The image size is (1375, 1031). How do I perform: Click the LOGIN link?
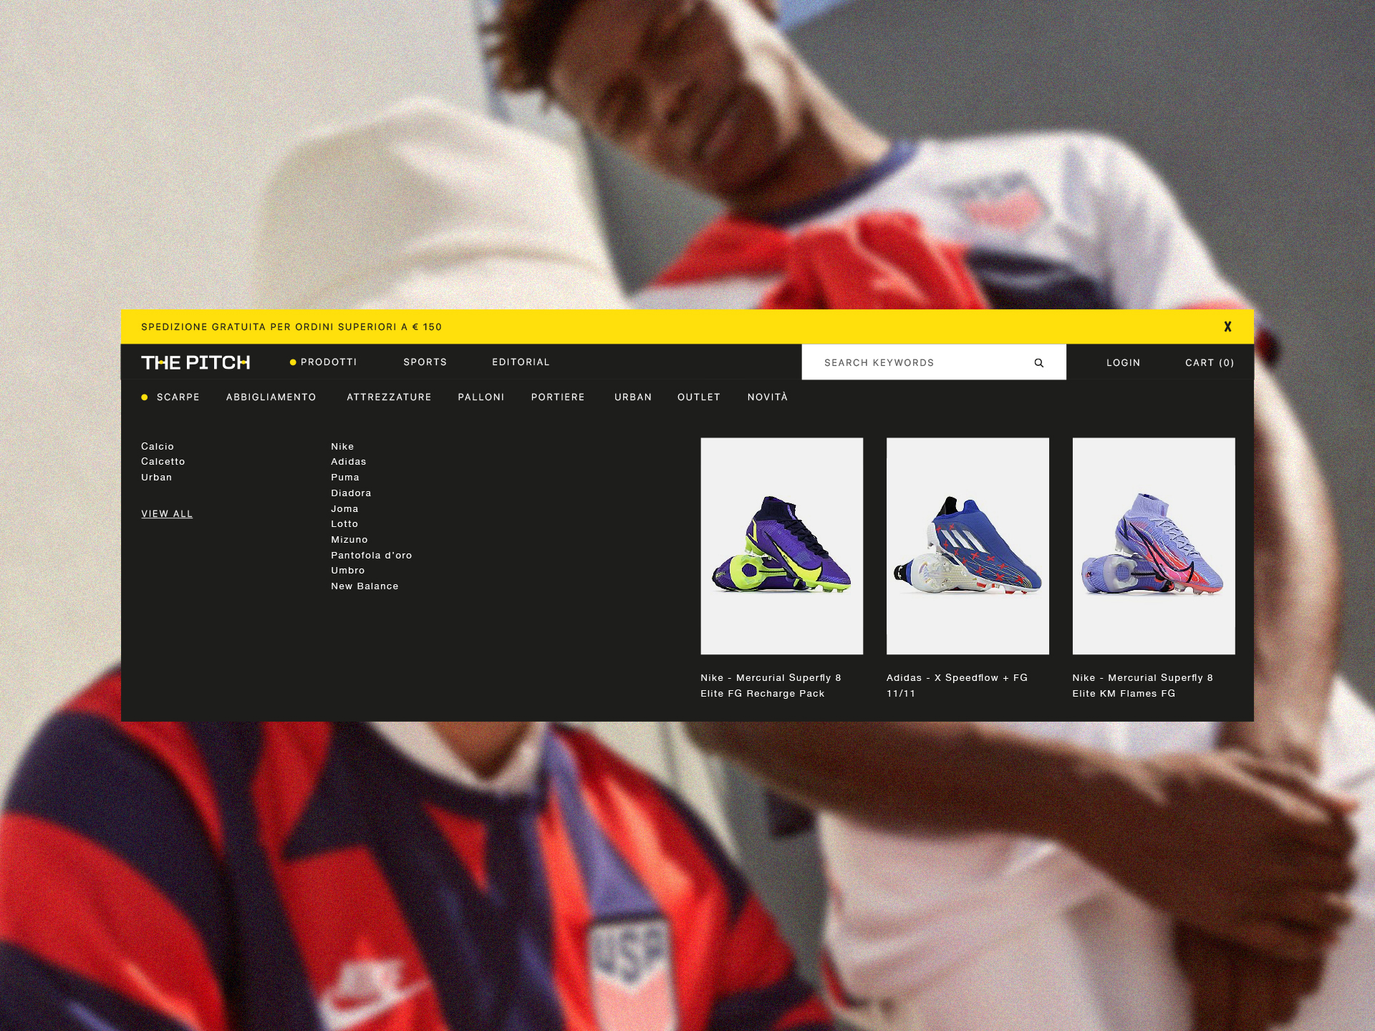tap(1123, 363)
